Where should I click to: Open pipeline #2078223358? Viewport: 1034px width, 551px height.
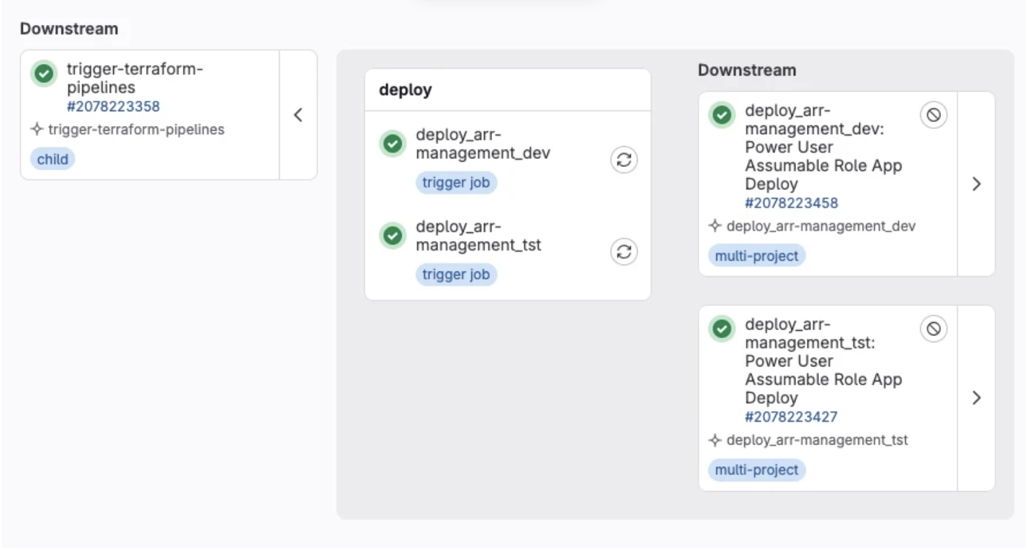[x=113, y=106]
